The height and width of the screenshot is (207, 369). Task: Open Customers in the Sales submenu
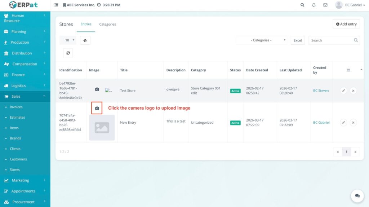coord(18,159)
